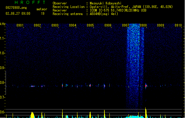
Task: Click the Receiving antenna field label
Action: [68, 14]
